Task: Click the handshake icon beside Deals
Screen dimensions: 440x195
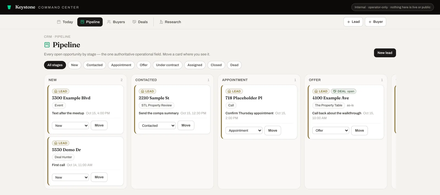Action: click(134, 22)
